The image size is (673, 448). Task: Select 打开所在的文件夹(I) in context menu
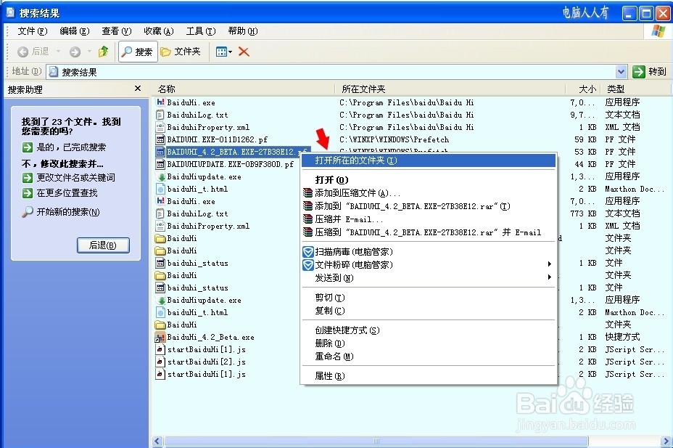(429, 160)
